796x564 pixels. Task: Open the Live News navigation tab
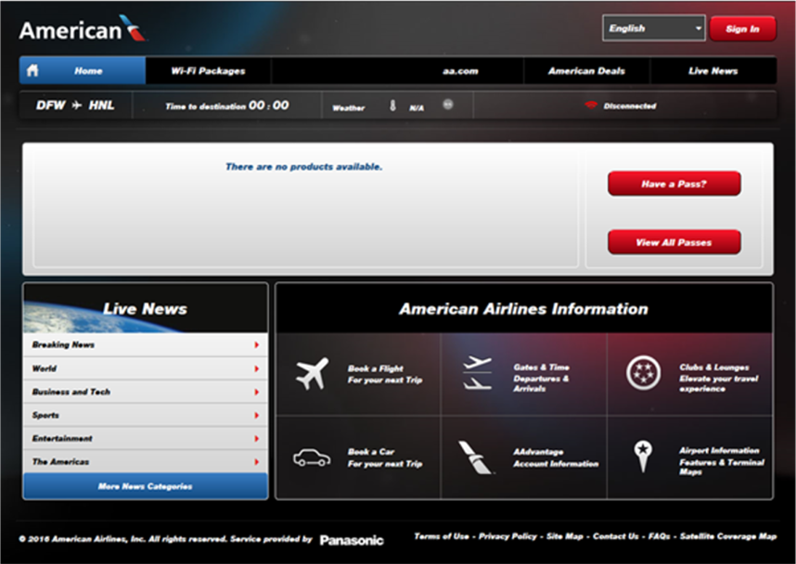tap(713, 70)
